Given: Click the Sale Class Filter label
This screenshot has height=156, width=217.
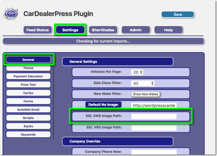Looking at the screenshot, I should coord(108,83).
